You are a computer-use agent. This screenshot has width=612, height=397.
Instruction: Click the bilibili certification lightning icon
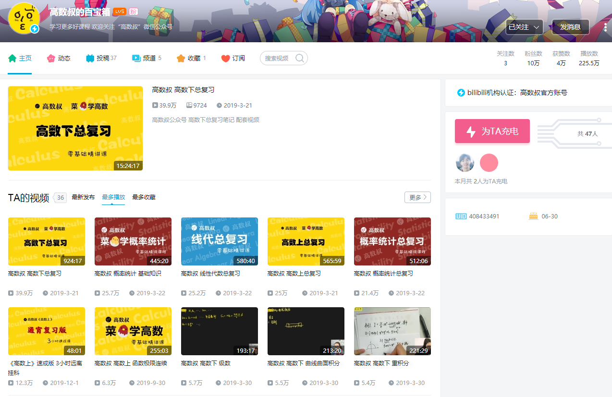click(461, 93)
